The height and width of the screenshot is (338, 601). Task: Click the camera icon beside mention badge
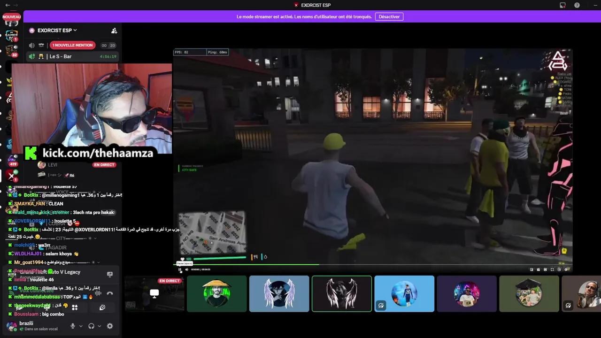tap(41, 45)
